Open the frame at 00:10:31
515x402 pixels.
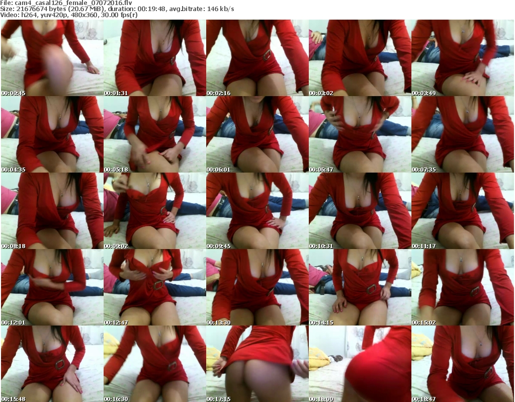tap(360, 211)
